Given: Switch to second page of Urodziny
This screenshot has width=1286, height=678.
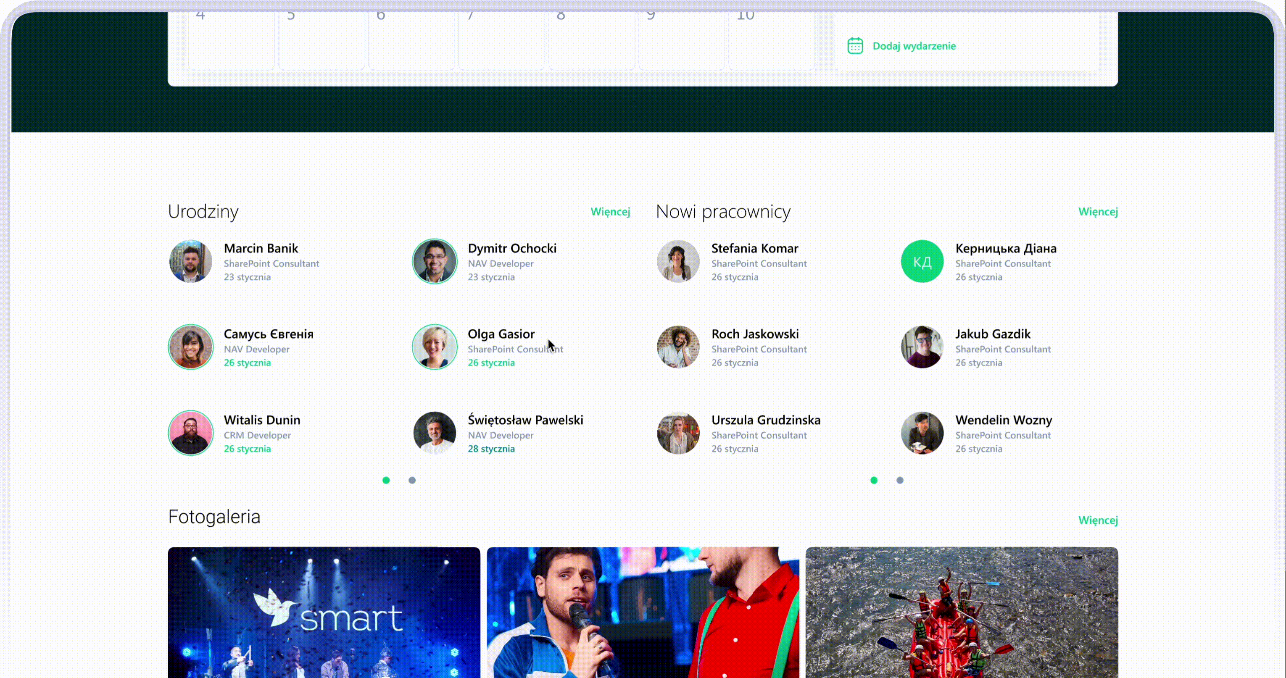Looking at the screenshot, I should [x=412, y=481].
